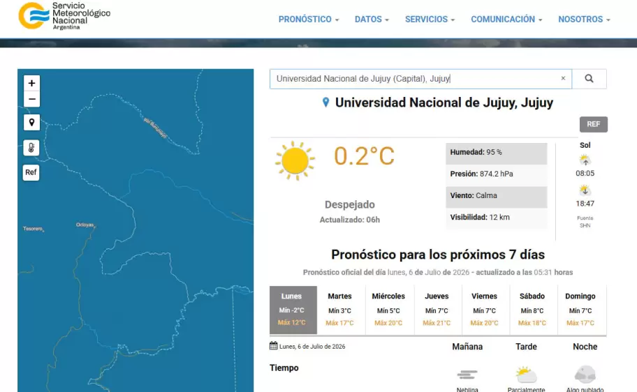Viewport: 637px width, 392px height.
Task: Click the sunrise icon above 08:05
Action: (585, 160)
